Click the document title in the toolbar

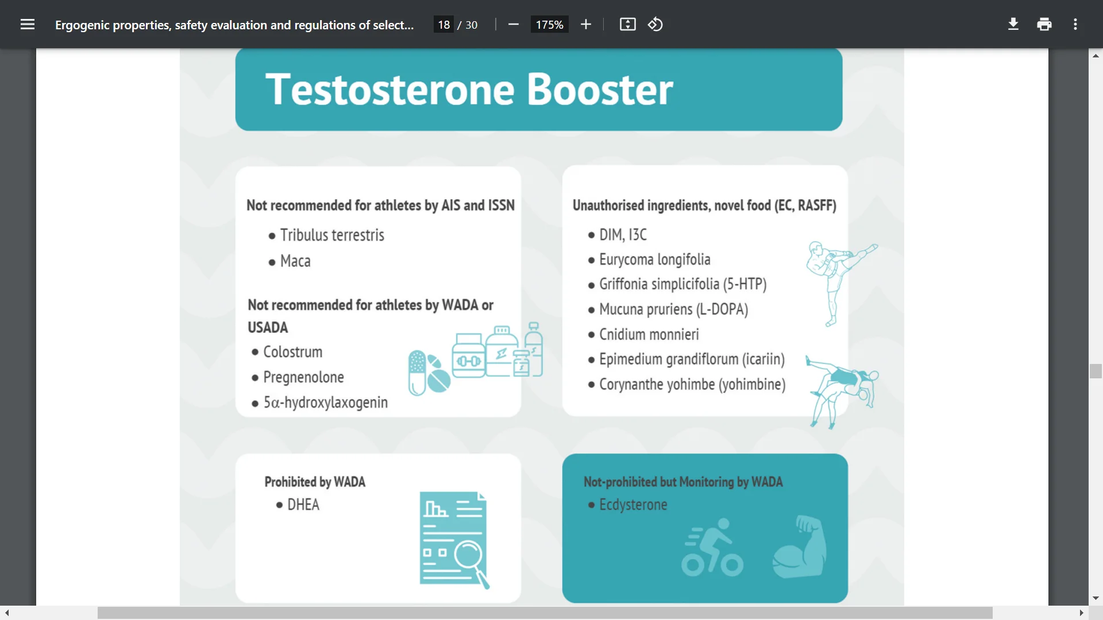pyautogui.click(x=234, y=25)
